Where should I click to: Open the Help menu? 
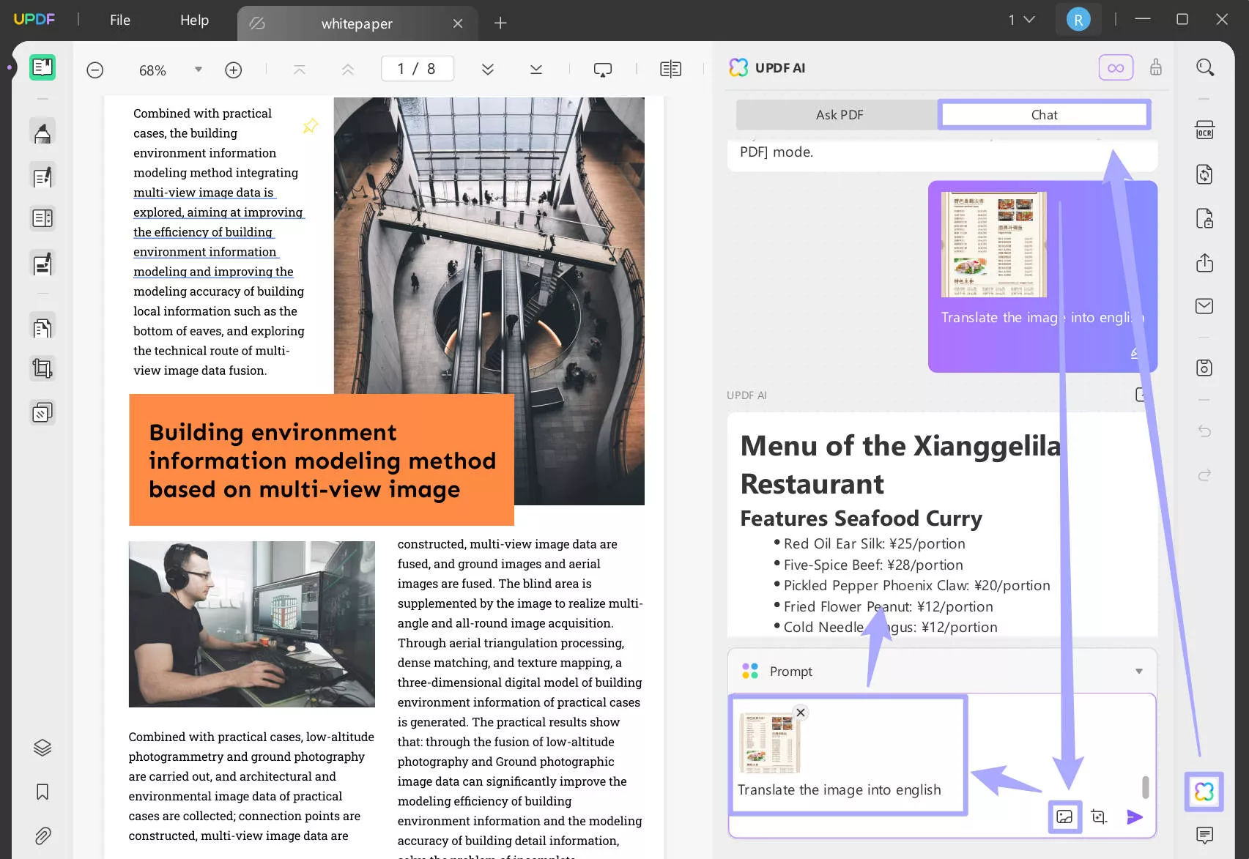pos(194,21)
